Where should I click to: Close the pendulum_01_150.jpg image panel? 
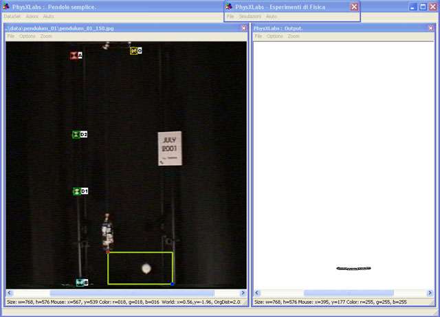click(x=243, y=28)
